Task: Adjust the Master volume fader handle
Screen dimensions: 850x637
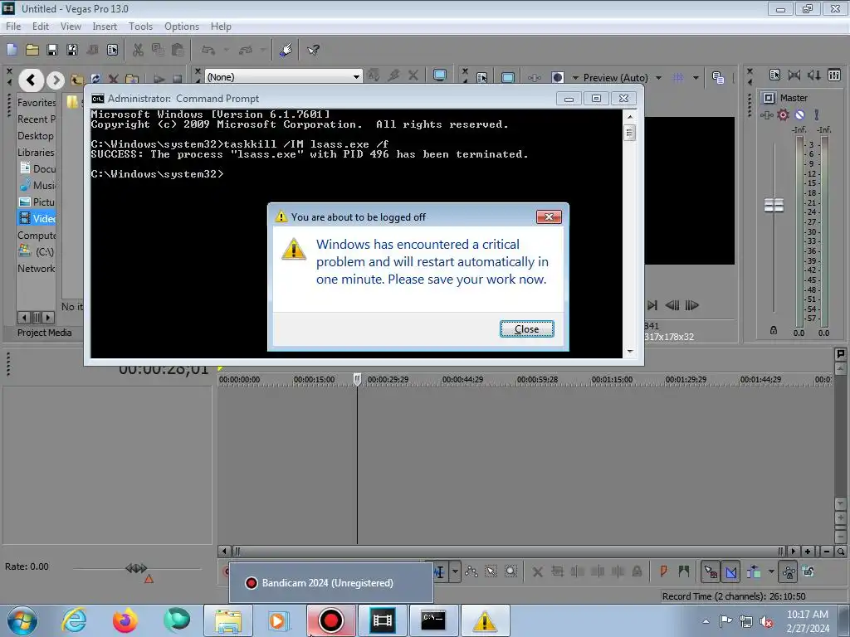Action: pyautogui.click(x=774, y=206)
